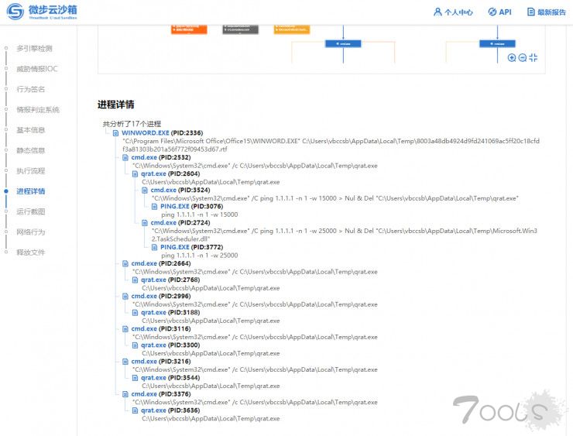The height and width of the screenshot is (436, 573).
Task: Click the blue process node under the zoom controls
Action: pyautogui.click(x=497, y=44)
